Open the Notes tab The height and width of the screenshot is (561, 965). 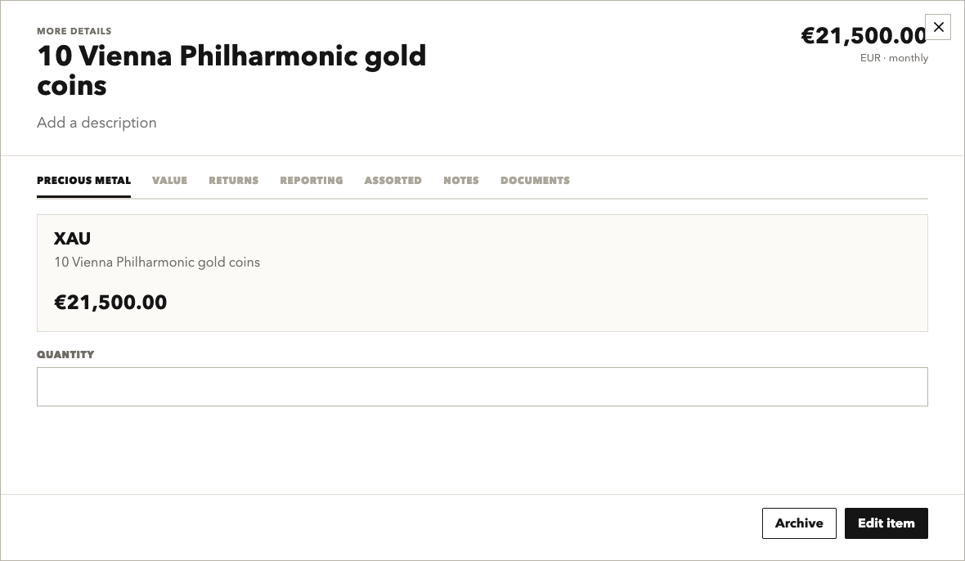[x=461, y=180]
